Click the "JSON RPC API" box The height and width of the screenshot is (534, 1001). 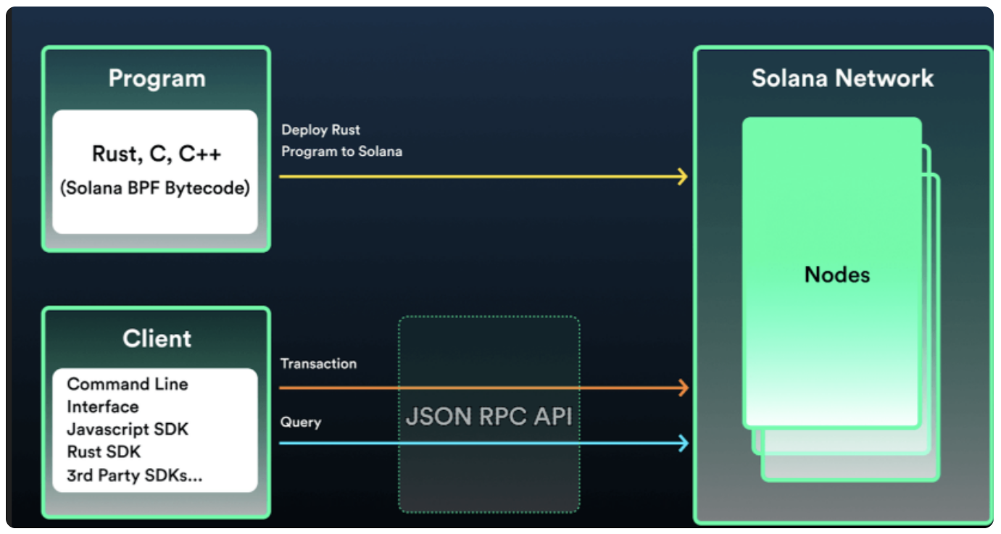tap(489, 414)
